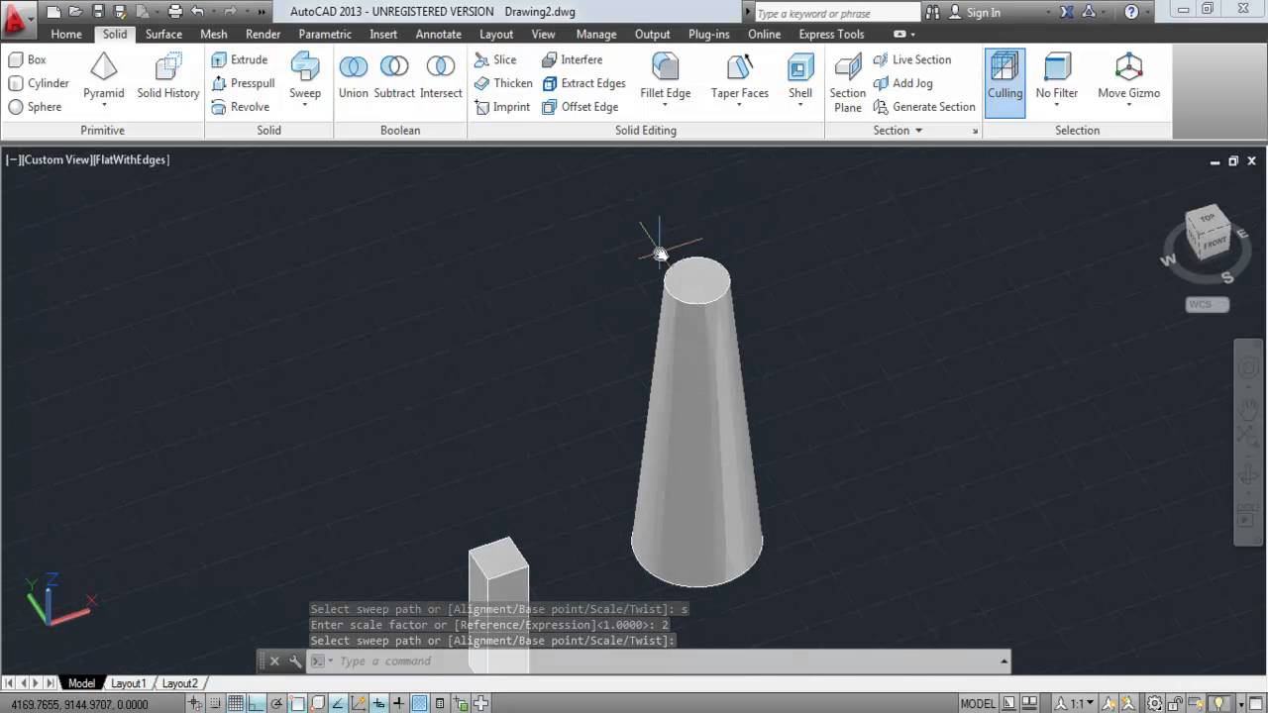Click the ViewCube TOP face
This screenshot has height=713, width=1268.
1207,219
